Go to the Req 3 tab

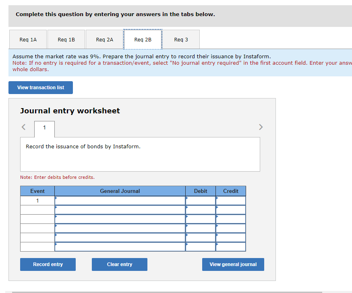181,39
